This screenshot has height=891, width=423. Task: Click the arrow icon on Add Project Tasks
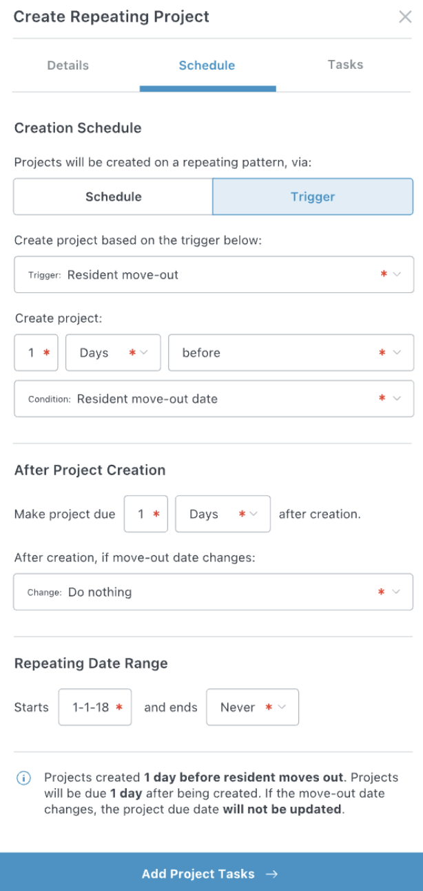click(272, 874)
